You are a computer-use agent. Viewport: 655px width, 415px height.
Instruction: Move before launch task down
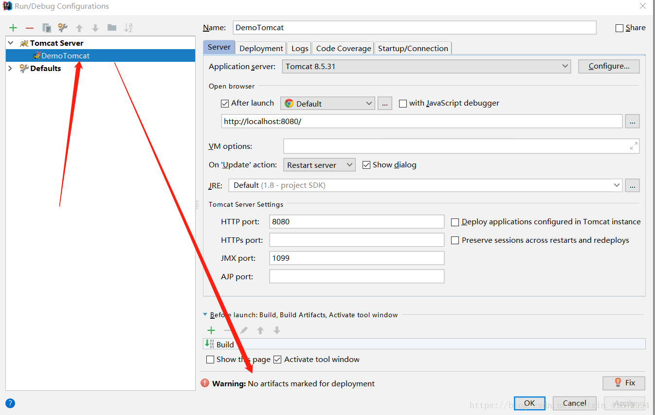[x=277, y=330]
